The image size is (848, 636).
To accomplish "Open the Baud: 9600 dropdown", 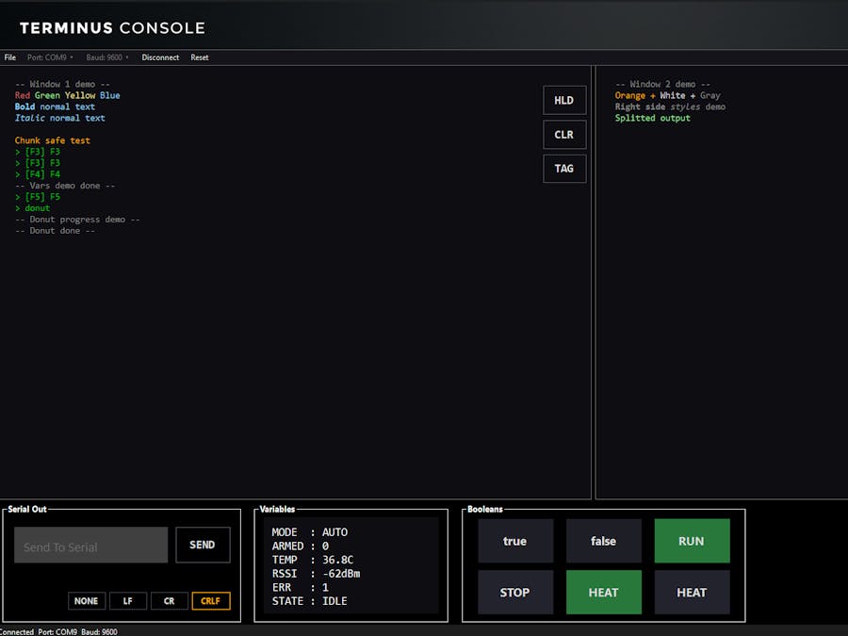I will 107,57.
